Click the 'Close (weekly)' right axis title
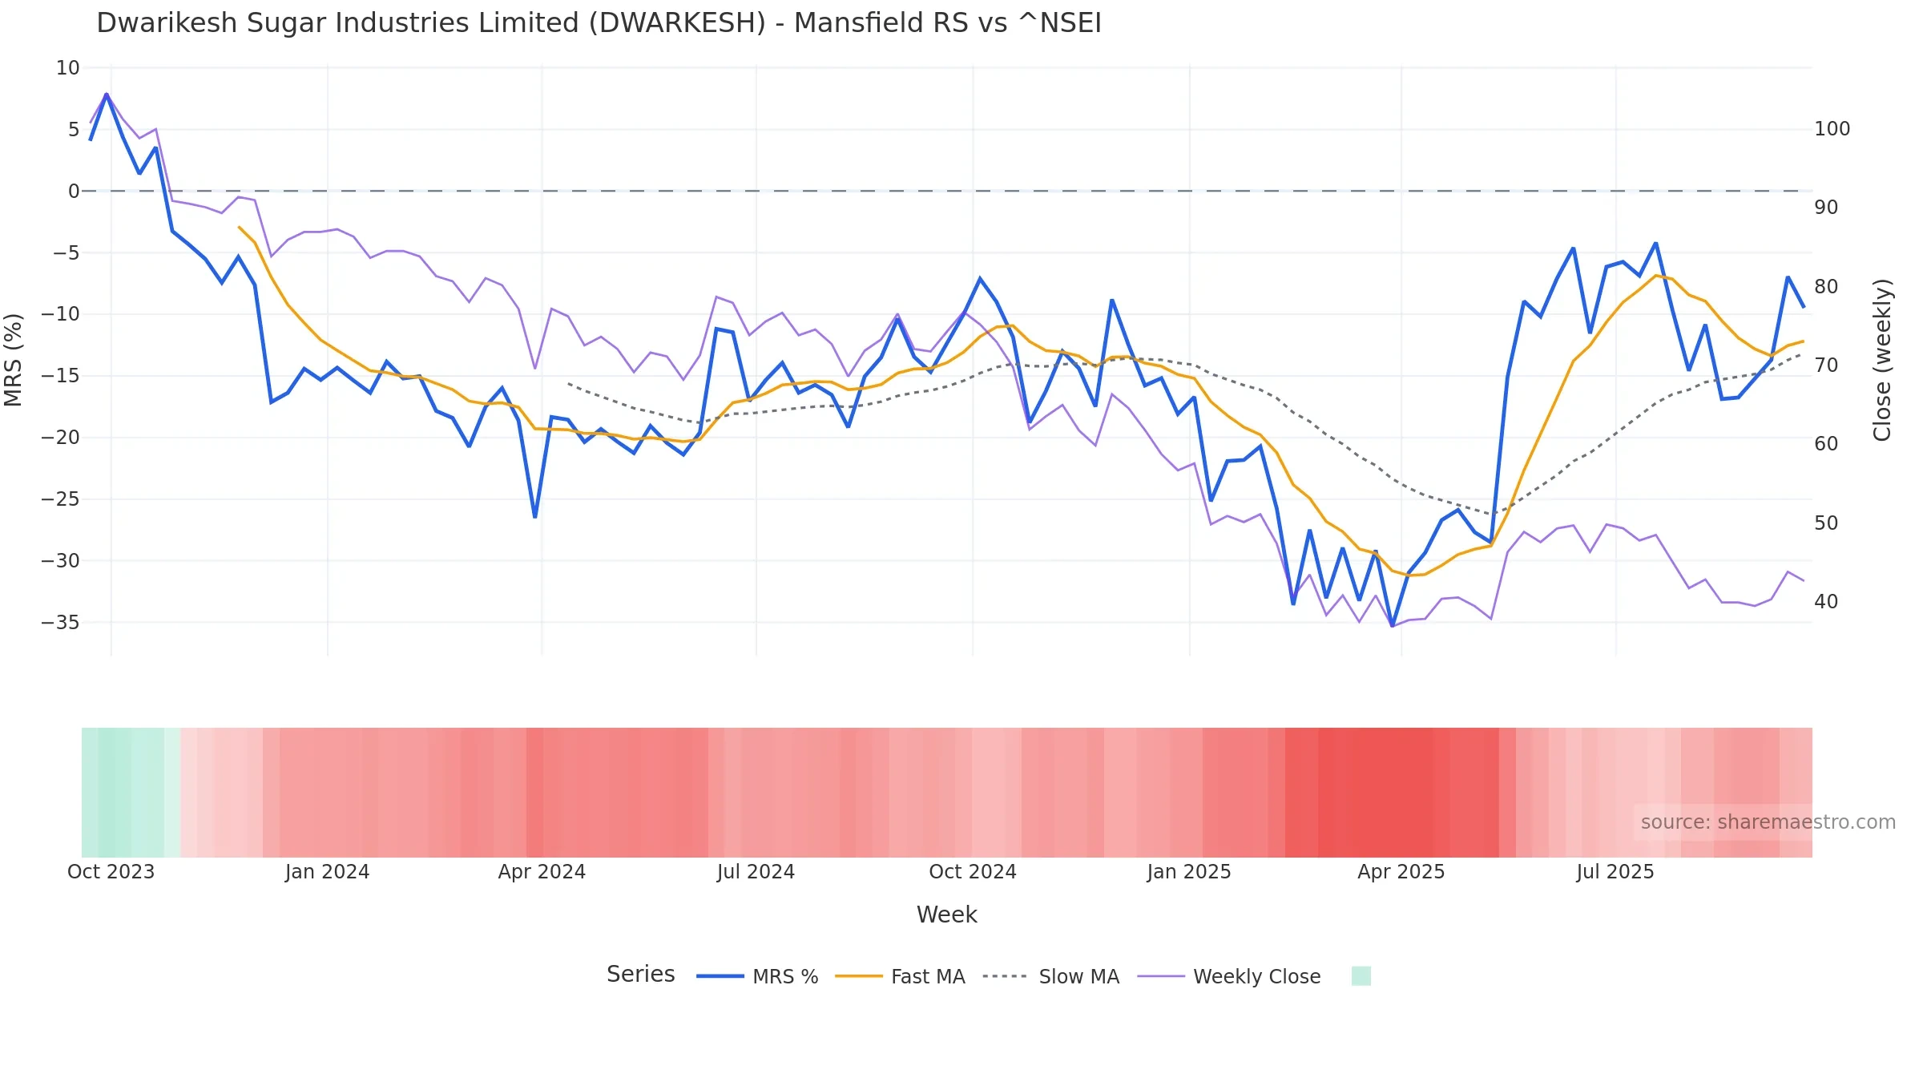Viewport: 1923px width, 1082px height. tap(1882, 360)
